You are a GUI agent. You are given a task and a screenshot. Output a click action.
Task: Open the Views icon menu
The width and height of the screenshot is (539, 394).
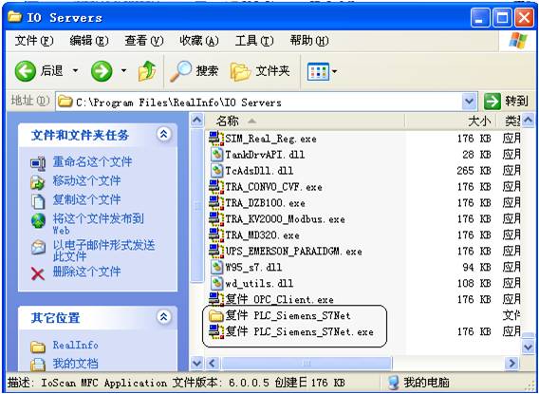pos(318,71)
